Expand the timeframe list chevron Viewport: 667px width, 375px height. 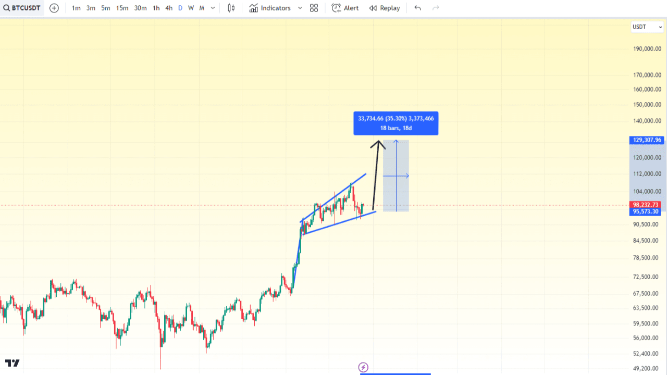(x=213, y=8)
